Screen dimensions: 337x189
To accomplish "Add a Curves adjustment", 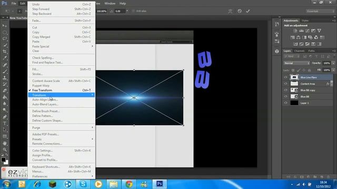I will coord(308,31).
